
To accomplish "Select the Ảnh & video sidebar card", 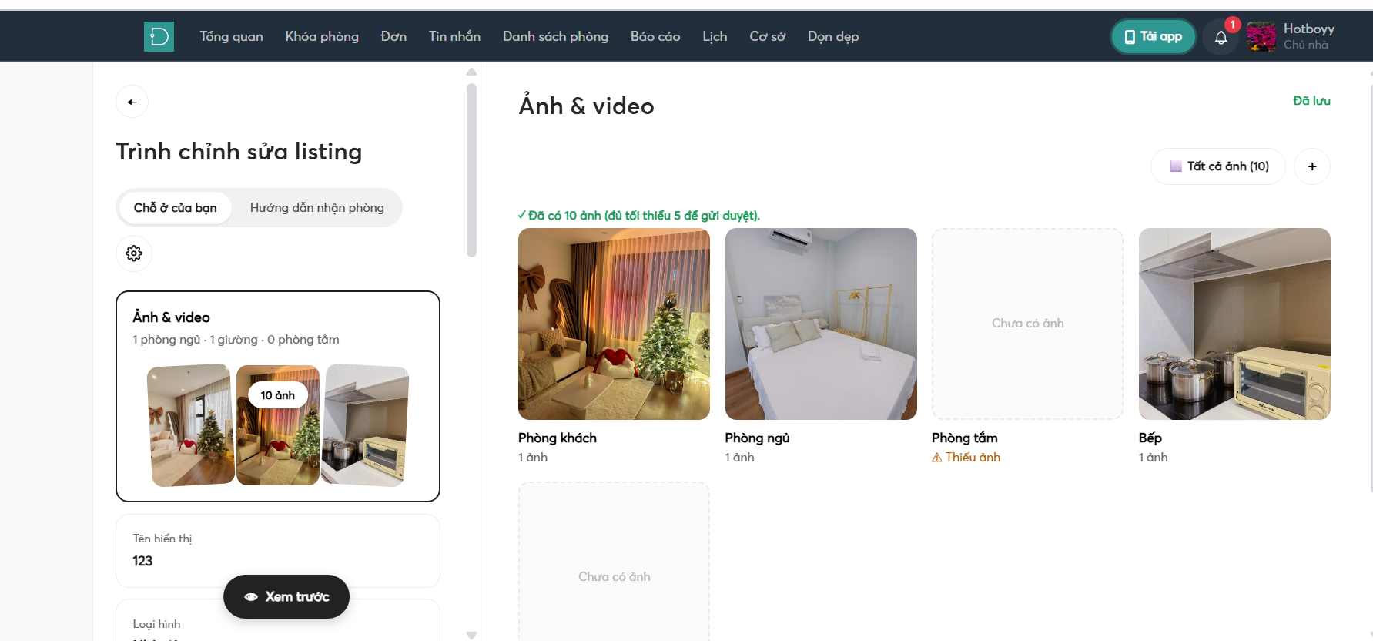I will tap(278, 396).
